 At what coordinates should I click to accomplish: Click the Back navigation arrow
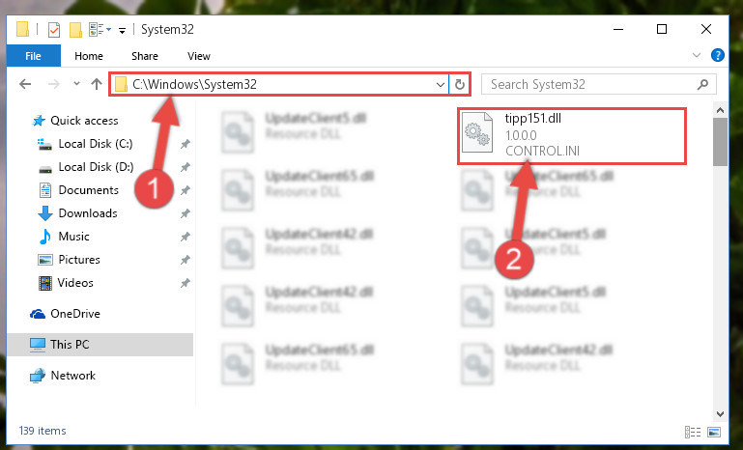pos(25,84)
